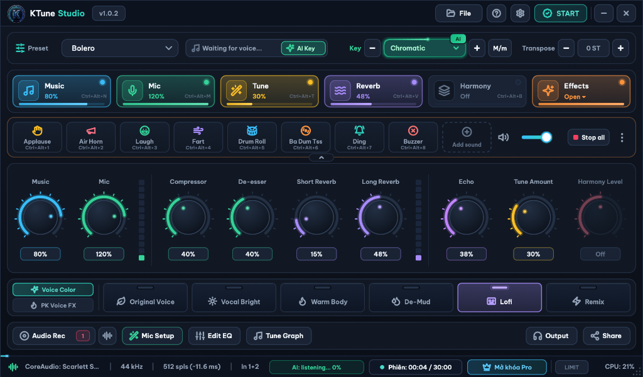Image resolution: width=643 pixels, height=377 pixels.
Task: Click the Reverb waves icon
Action: pos(340,91)
